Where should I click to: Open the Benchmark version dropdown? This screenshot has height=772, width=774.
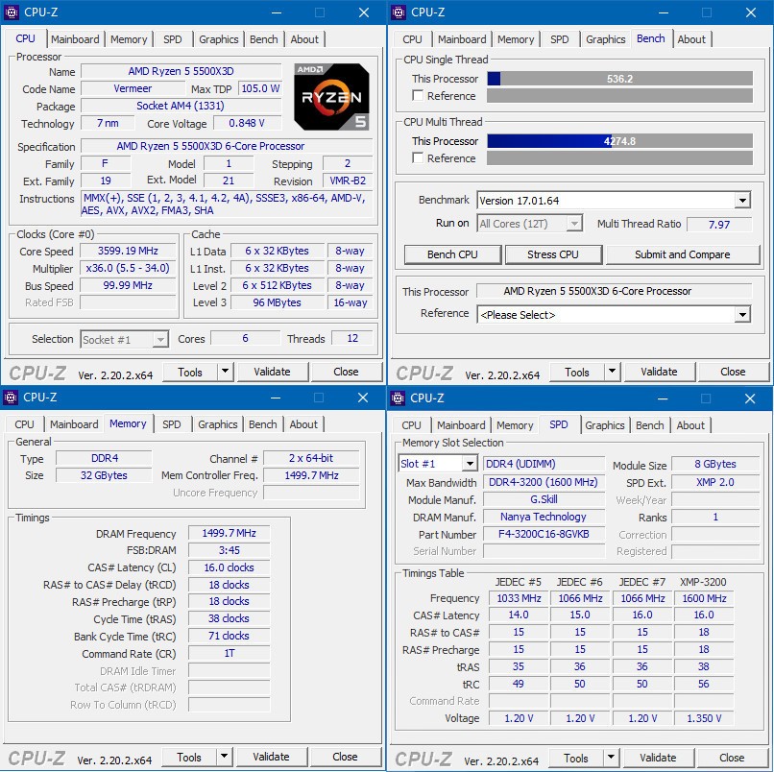(742, 201)
